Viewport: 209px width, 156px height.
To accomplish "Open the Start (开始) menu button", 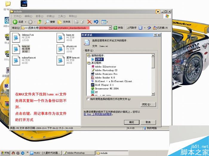I will (5, 153).
